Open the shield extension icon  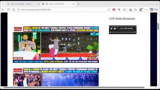pos(119,9)
